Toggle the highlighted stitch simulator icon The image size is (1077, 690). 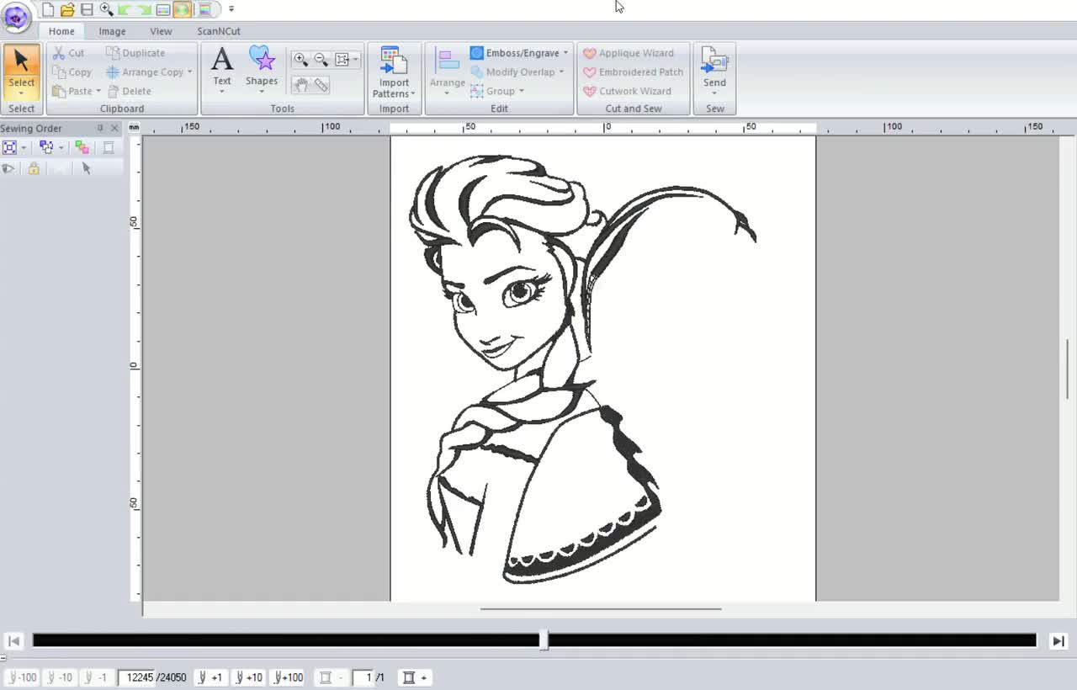183,10
